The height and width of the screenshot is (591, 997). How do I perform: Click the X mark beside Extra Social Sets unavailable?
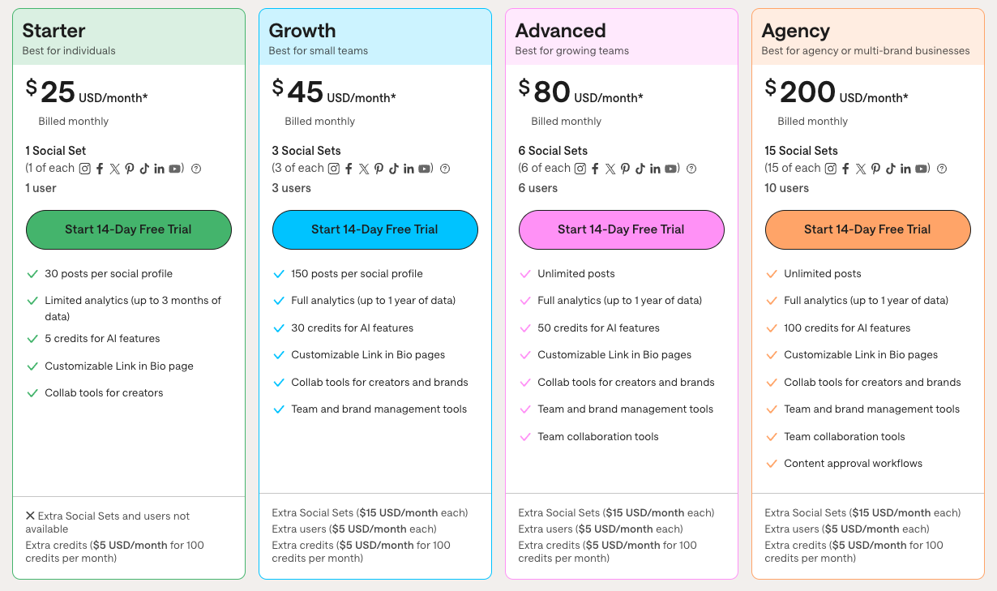pyautogui.click(x=30, y=516)
